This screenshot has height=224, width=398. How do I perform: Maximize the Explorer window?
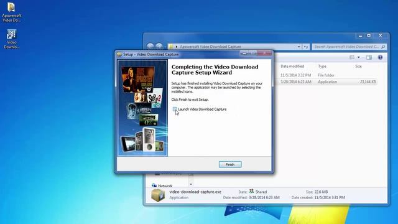[369, 36]
